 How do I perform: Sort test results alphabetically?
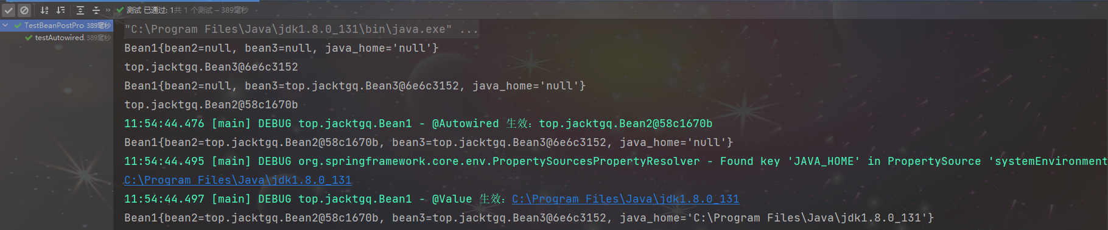[44, 10]
